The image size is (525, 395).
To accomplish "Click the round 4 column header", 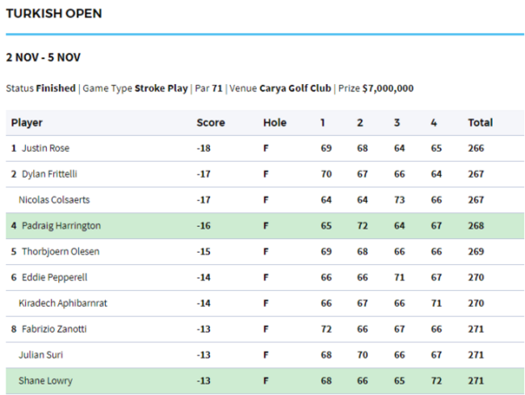I will [x=434, y=123].
